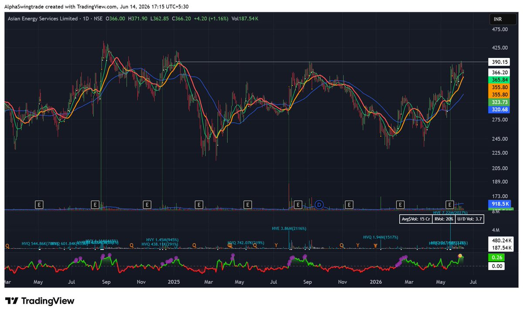Click the Avg$Vol: 15 Cr info box
This screenshot has height=314, width=523.
[415, 219]
